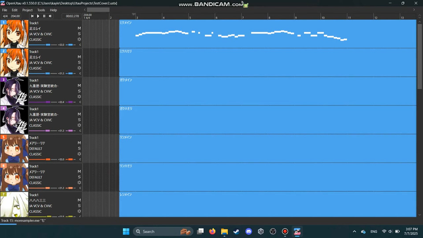Mute track 2
This screenshot has width=423, height=238.
coord(79,57)
